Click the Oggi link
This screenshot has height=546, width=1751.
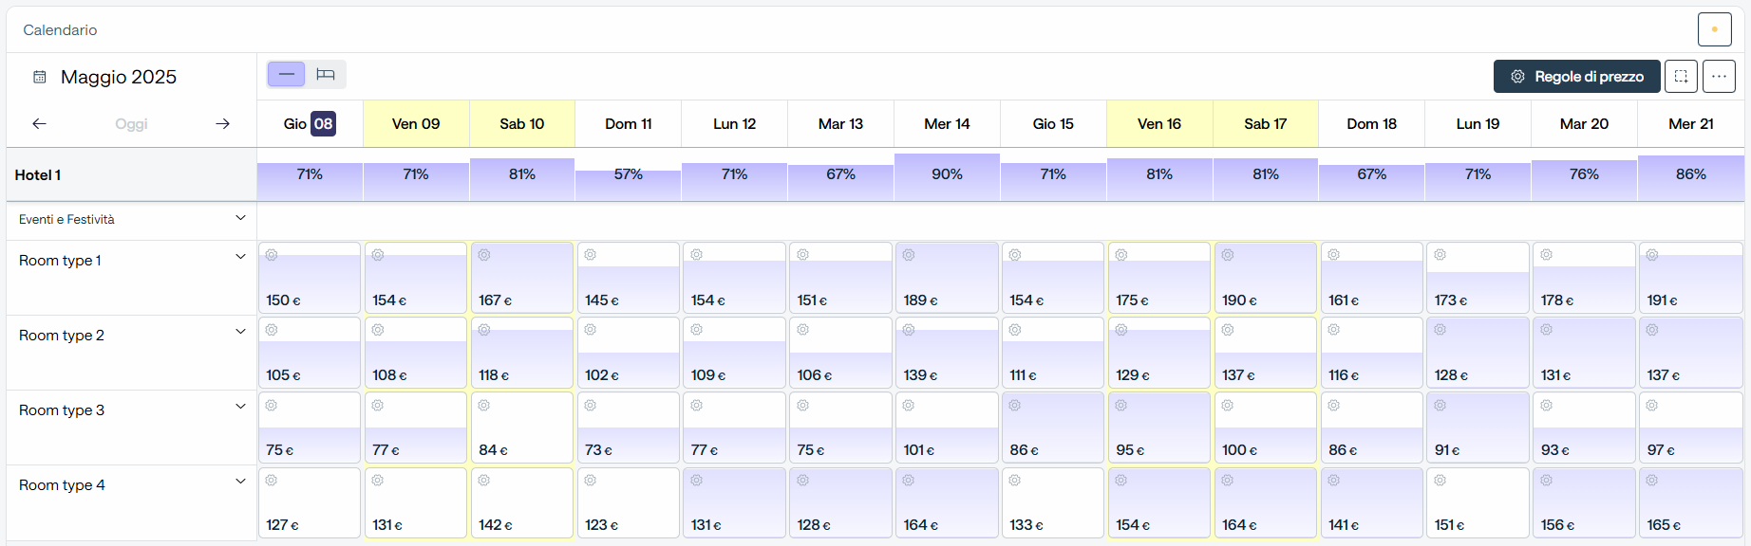click(131, 124)
